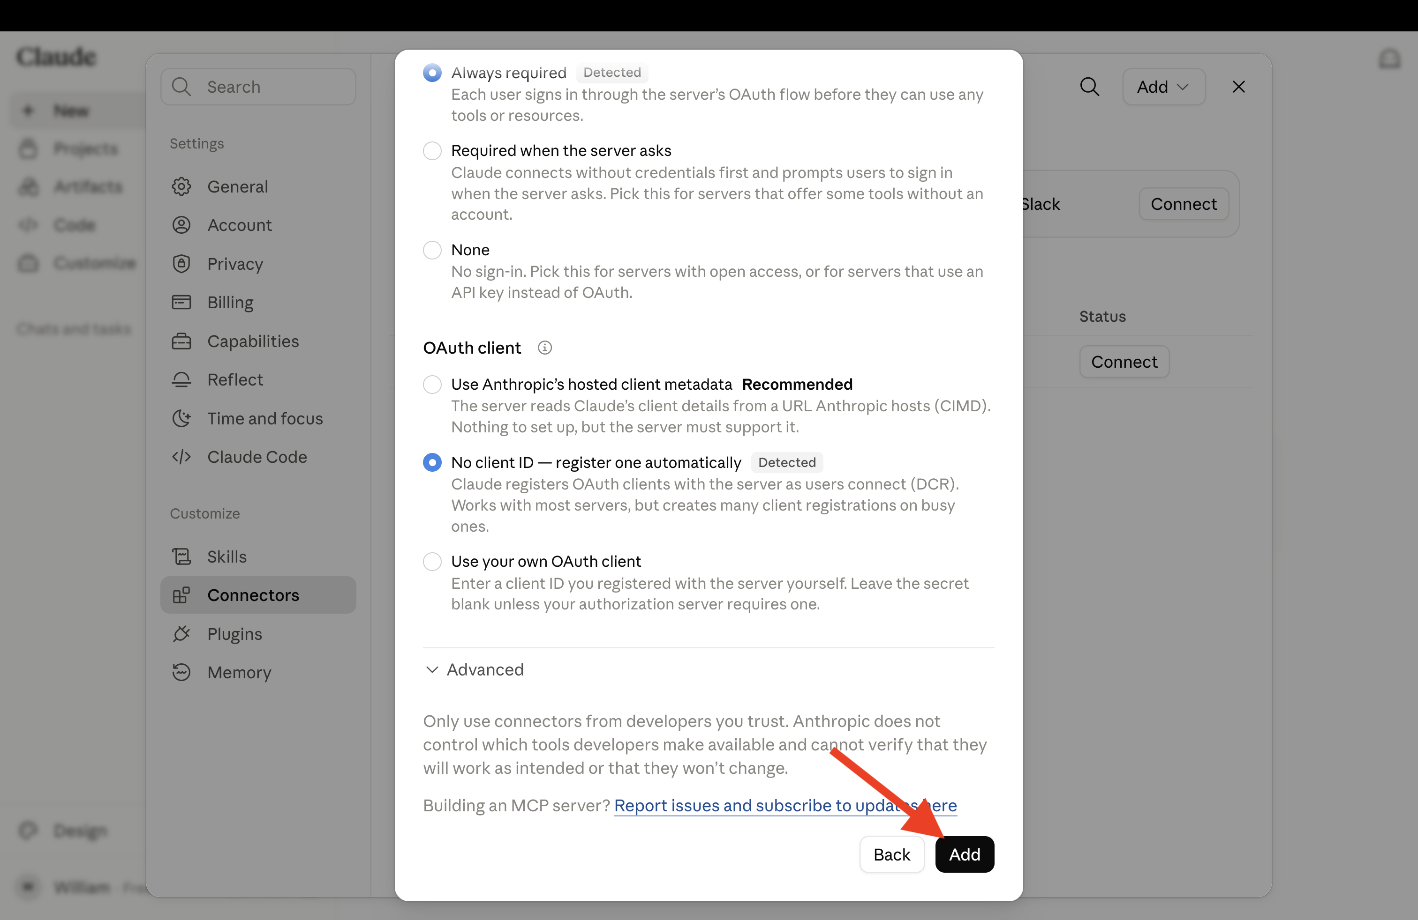Click the search magnifier icon in Search field
The width and height of the screenshot is (1418, 920).
click(181, 87)
